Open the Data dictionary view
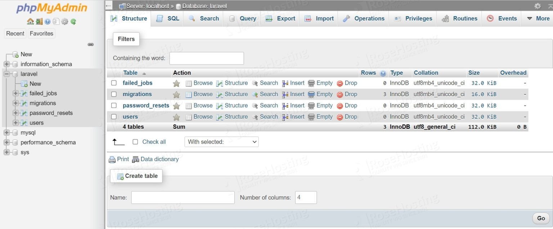 click(159, 159)
